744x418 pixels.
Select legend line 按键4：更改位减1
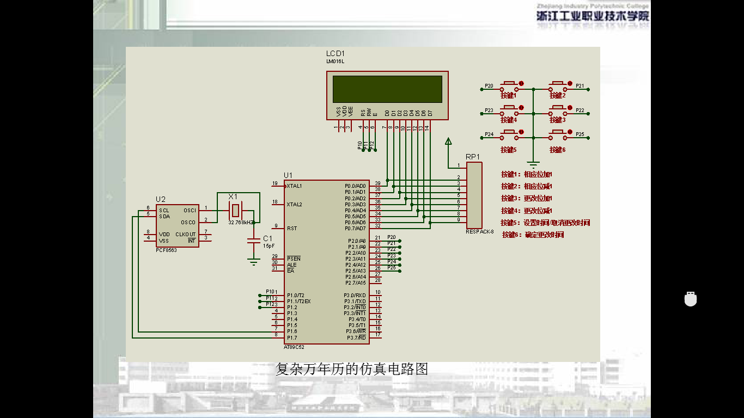[527, 211]
